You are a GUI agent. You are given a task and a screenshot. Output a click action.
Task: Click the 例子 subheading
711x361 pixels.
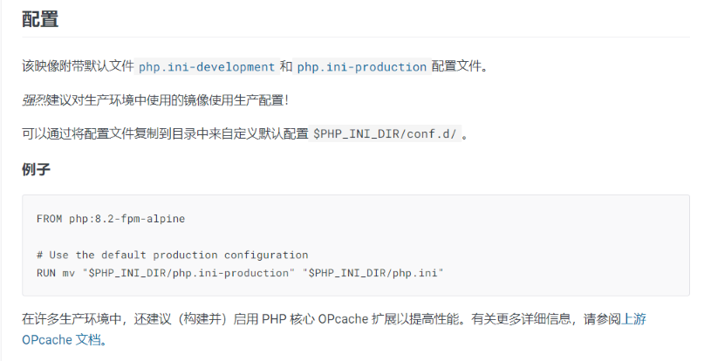tap(36, 169)
